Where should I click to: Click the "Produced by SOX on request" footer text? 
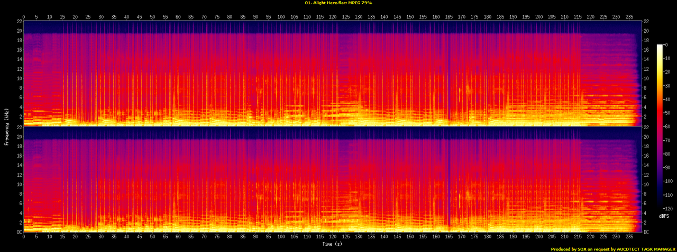(x=580, y=249)
